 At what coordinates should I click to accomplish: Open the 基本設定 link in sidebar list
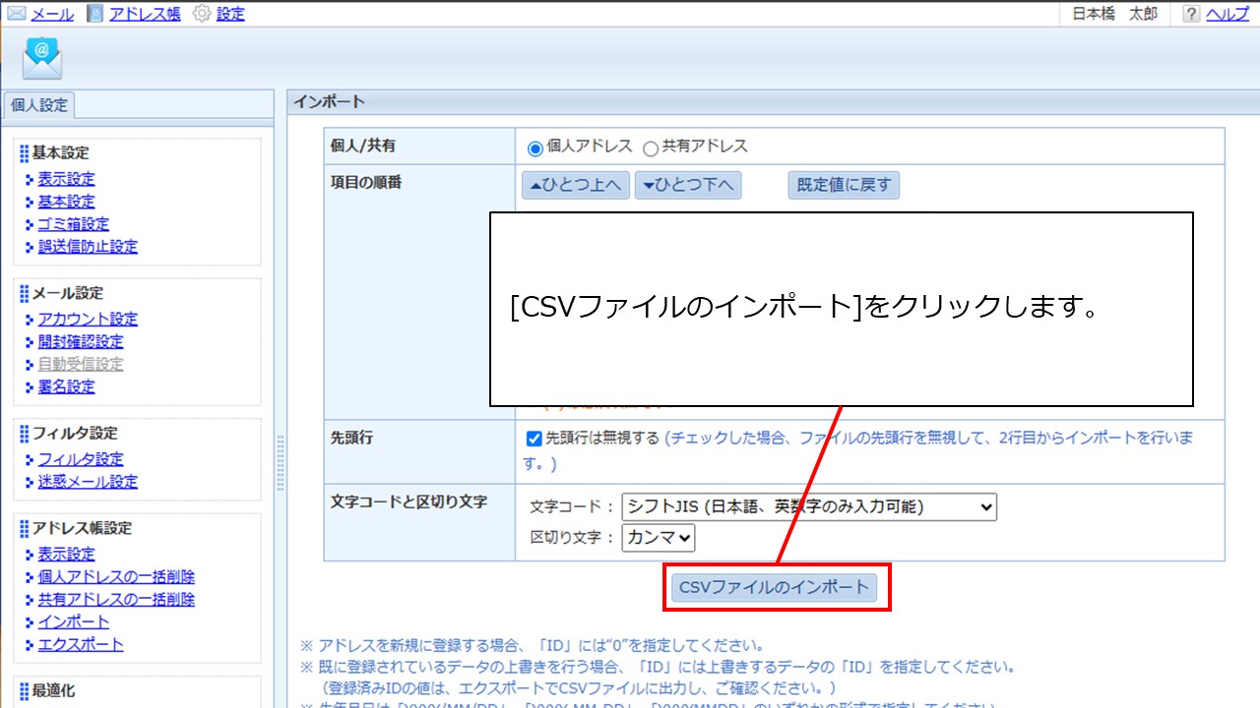[67, 202]
